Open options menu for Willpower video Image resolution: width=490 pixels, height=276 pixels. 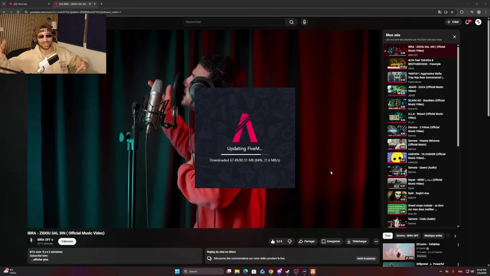pos(458,264)
